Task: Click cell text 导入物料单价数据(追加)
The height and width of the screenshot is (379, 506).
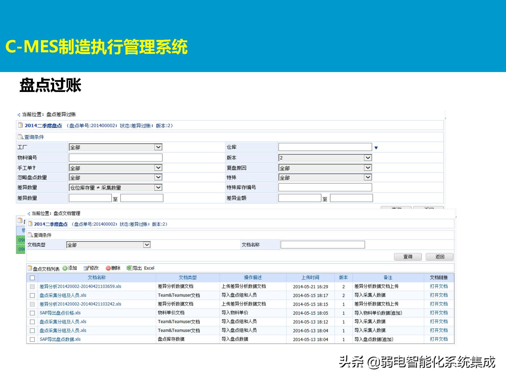Action: click(x=378, y=313)
